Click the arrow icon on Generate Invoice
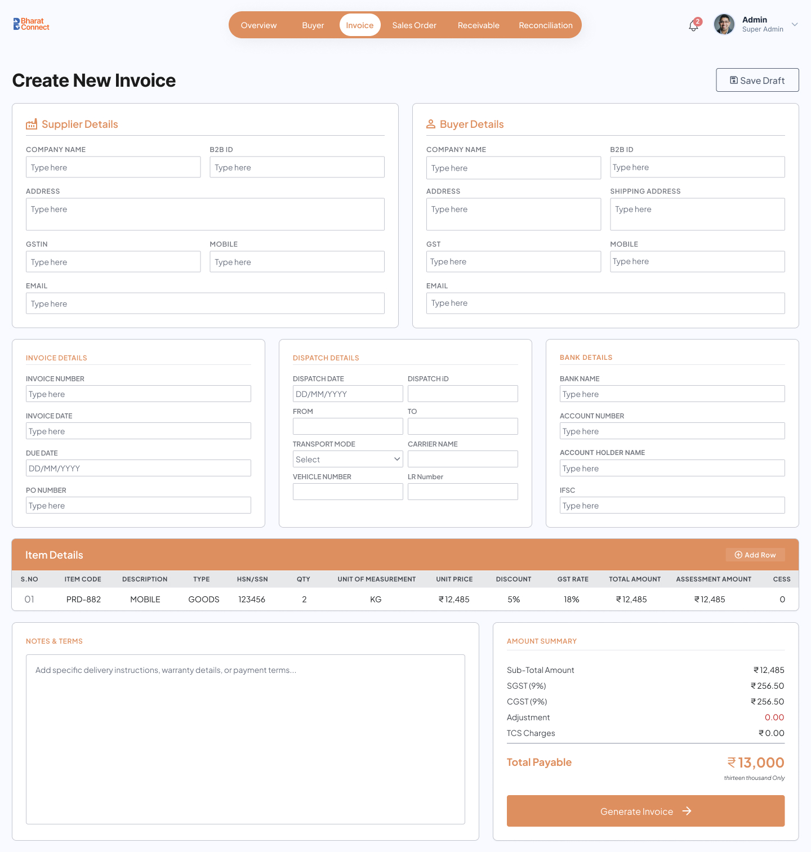 click(687, 811)
